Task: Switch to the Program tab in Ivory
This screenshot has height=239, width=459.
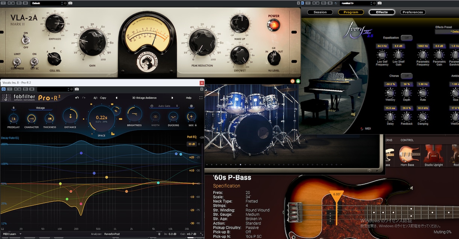Action: [351, 12]
